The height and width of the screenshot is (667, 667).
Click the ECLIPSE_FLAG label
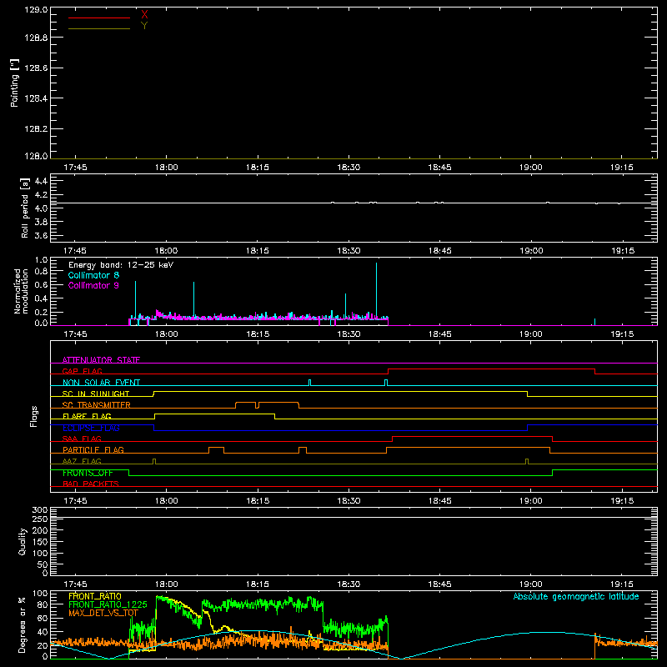[x=91, y=428]
